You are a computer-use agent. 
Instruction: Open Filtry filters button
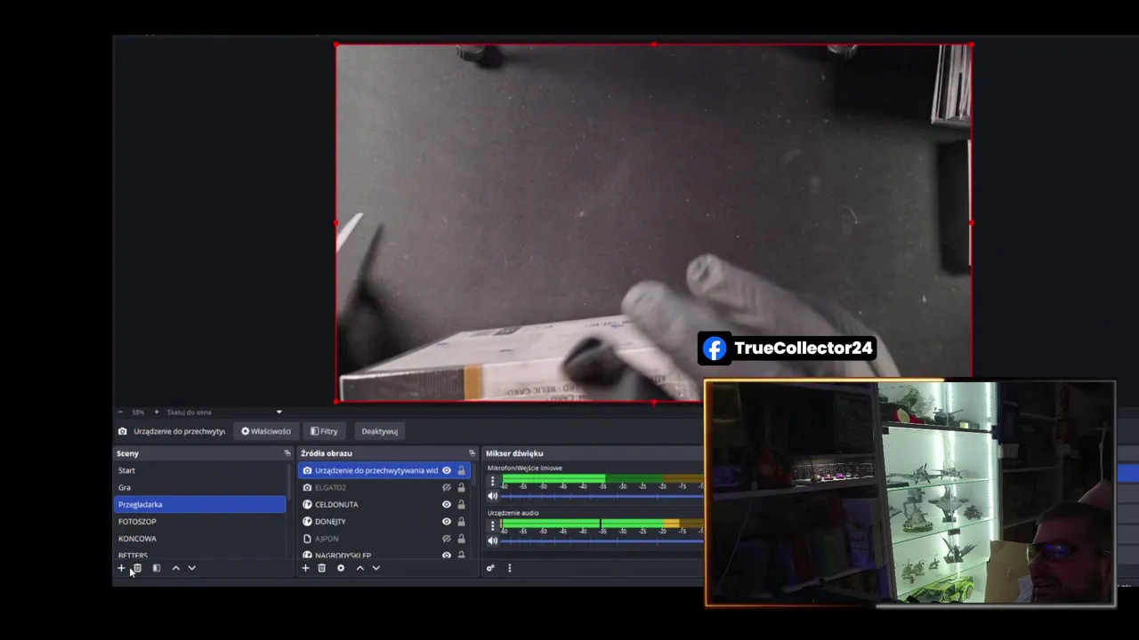[324, 431]
